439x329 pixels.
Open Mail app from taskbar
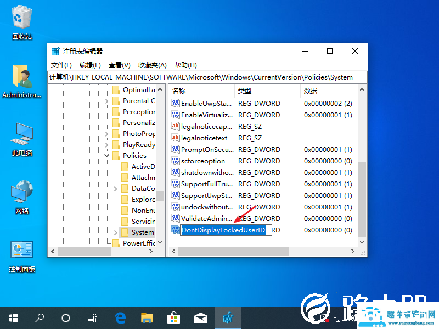[x=201, y=318]
